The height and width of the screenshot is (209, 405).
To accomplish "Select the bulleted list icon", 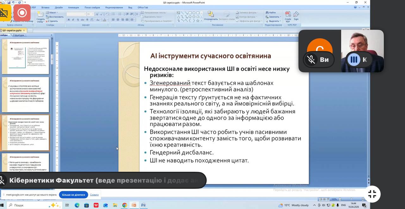I will click(113, 14).
